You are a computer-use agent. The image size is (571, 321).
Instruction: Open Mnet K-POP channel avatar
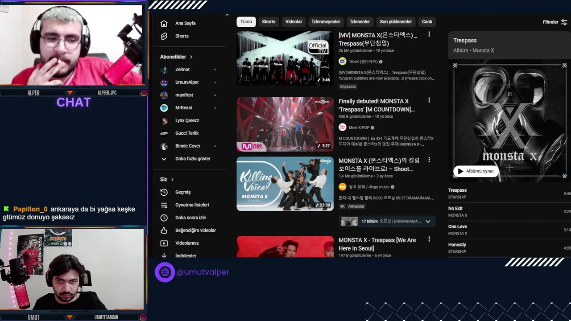pyautogui.click(x=343, y=128)
